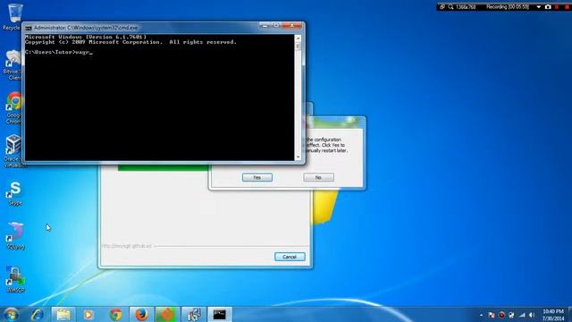
Task: Open the volume control in system tray
Action: [x=532, y=315]
